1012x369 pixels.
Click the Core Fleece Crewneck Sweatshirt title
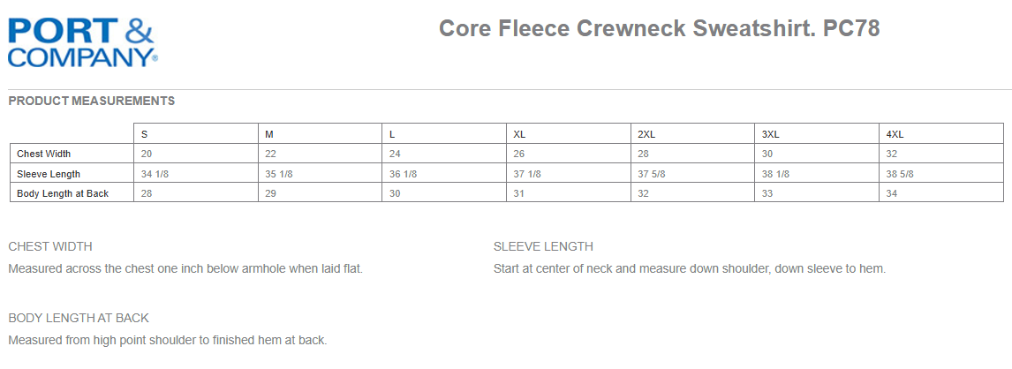tap(659, 29)
